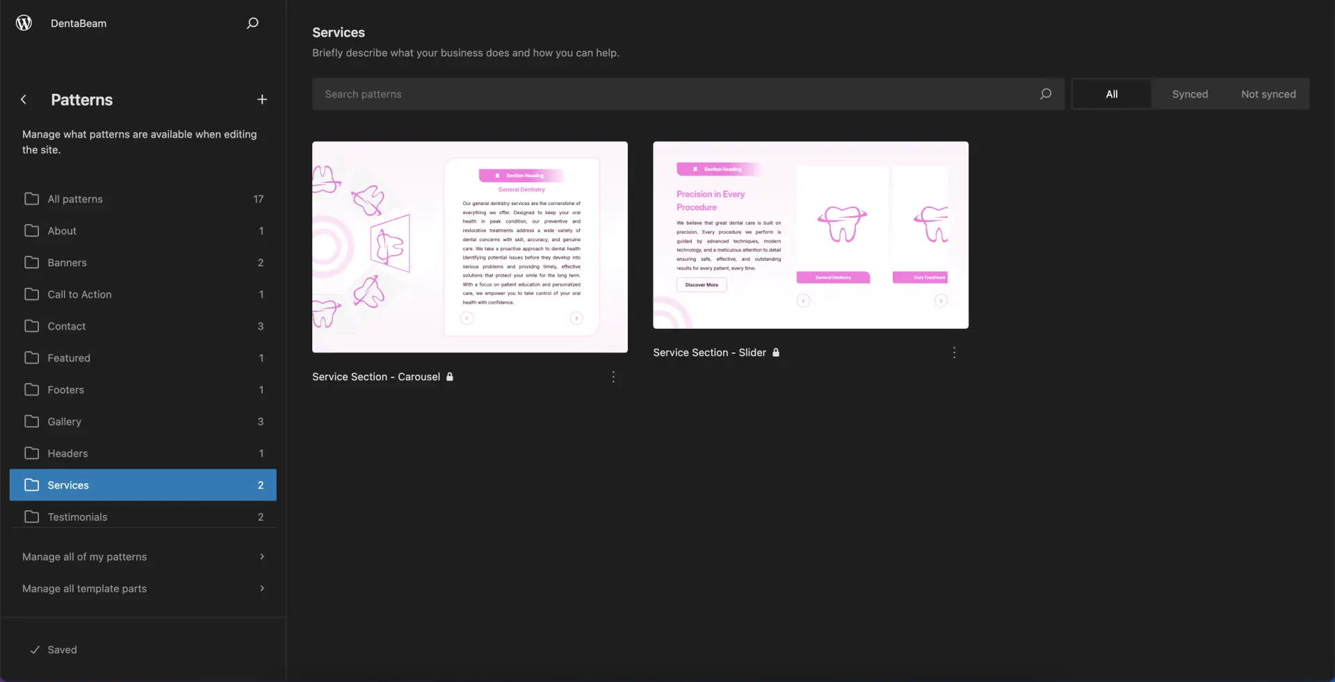This screenshot has height=682, width=1335.
Task: Click the Service Section - Carousel title
Action: 376,377
